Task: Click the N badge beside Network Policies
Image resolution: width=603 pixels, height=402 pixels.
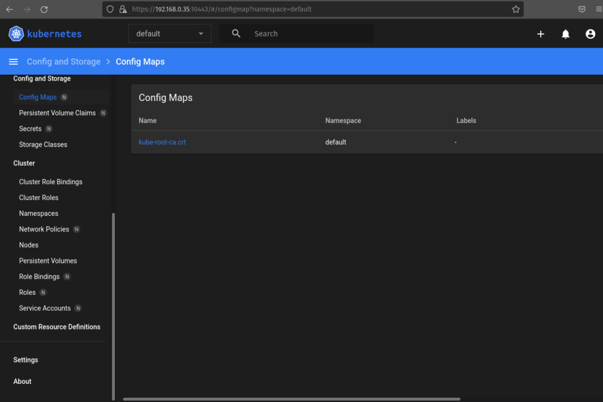Action: [77, 230]
